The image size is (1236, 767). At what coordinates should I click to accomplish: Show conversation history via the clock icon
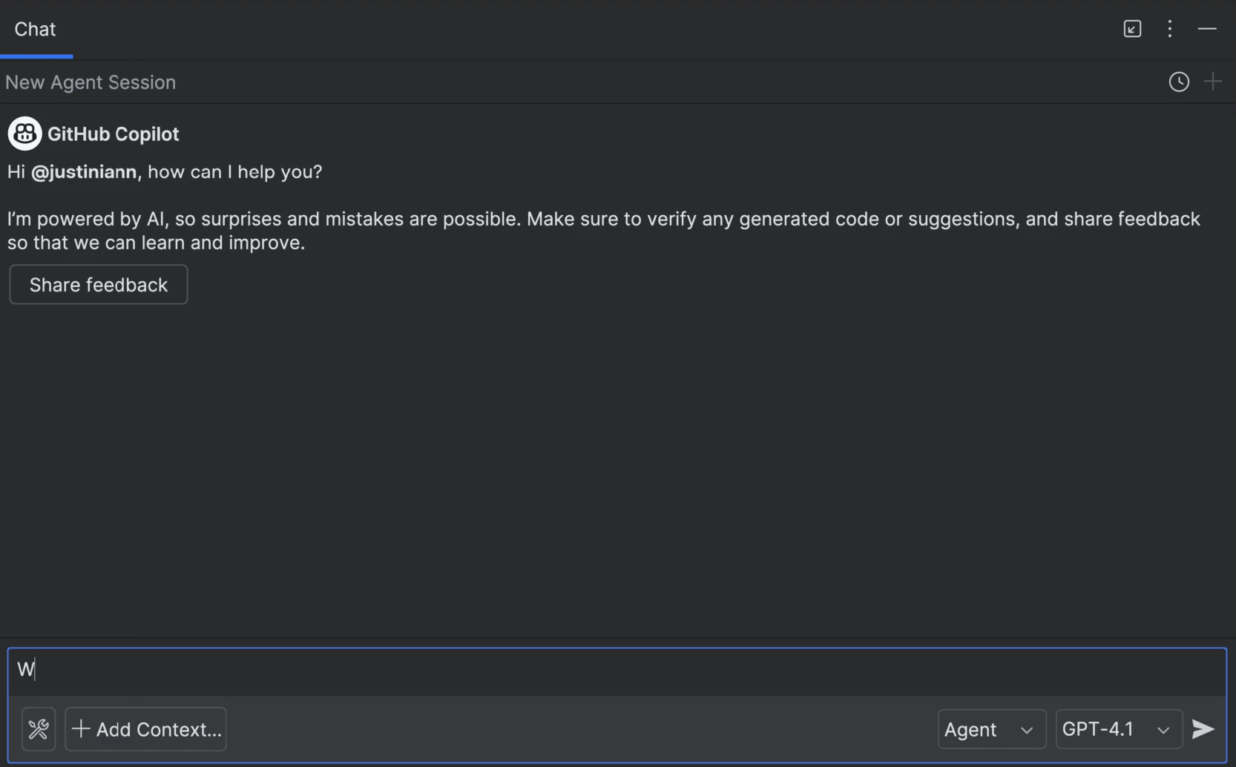1179,82
